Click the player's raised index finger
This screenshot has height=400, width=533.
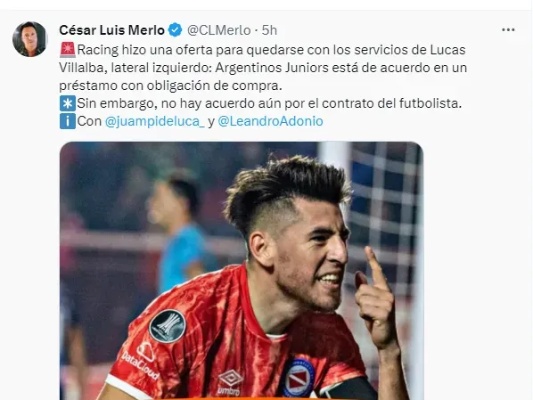pyautogui.click(x=374, y=268)
